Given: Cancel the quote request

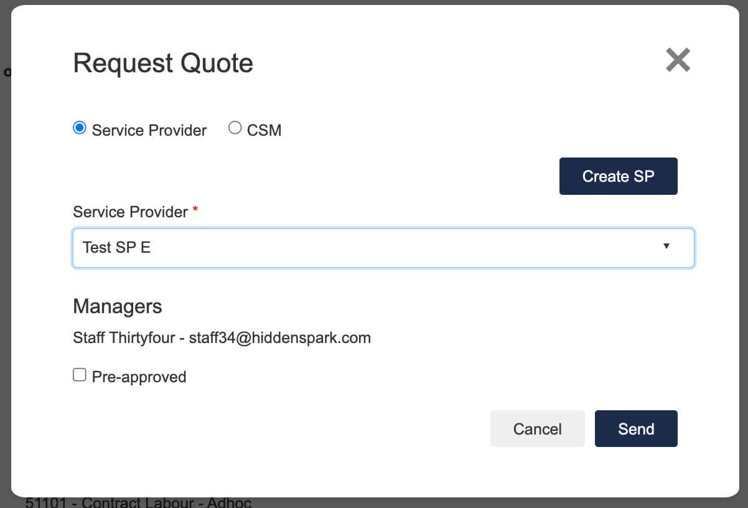Looking at the screenshot, I should [x=537, y=429].
